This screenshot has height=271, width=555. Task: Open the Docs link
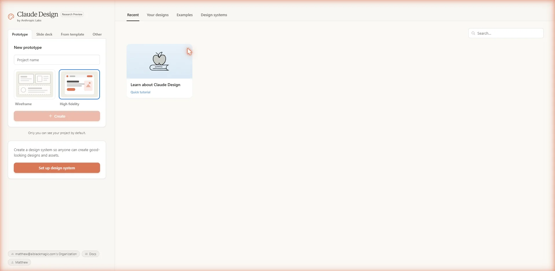[x=91, y=254]
